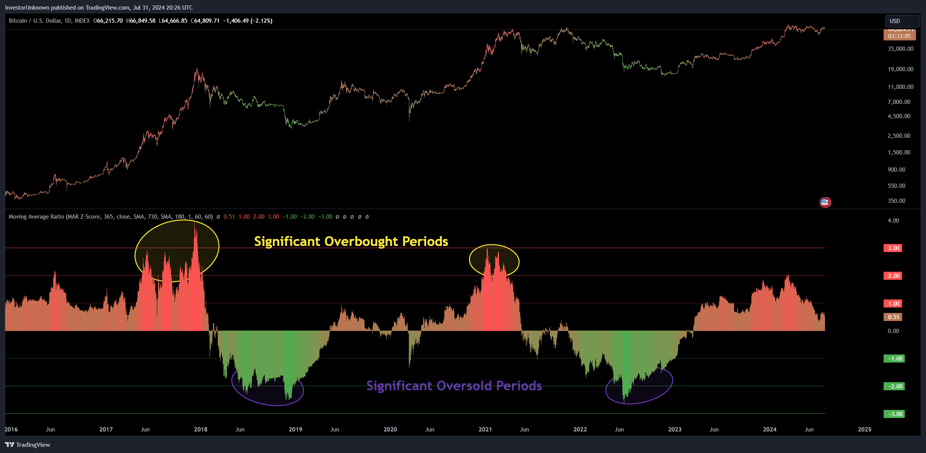Click the red 2.00 level scale label
Image resolution: width=926 pixels, height=453 pixels.
[894, 276]
